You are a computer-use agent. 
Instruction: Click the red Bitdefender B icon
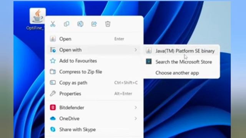pos(53,107)
